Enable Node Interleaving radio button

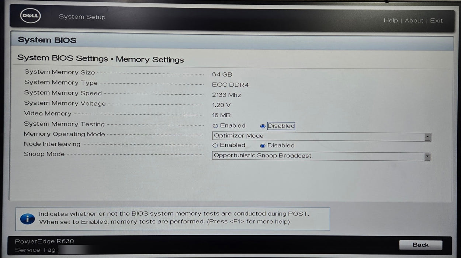[x=215, y=146]
